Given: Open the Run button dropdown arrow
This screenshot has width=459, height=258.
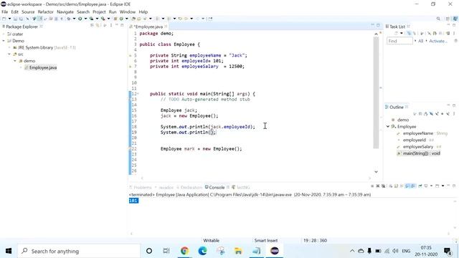Looking at the screenshot, I should [85, 19].
